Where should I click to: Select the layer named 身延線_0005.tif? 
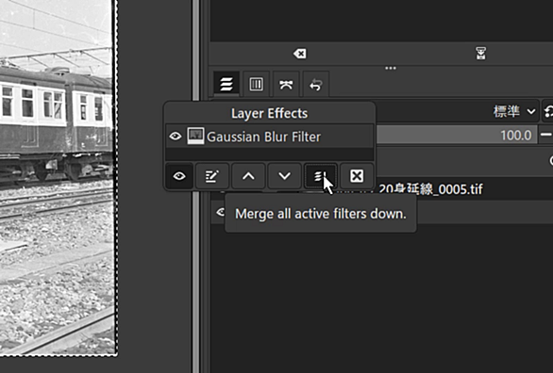coord(430,189)
